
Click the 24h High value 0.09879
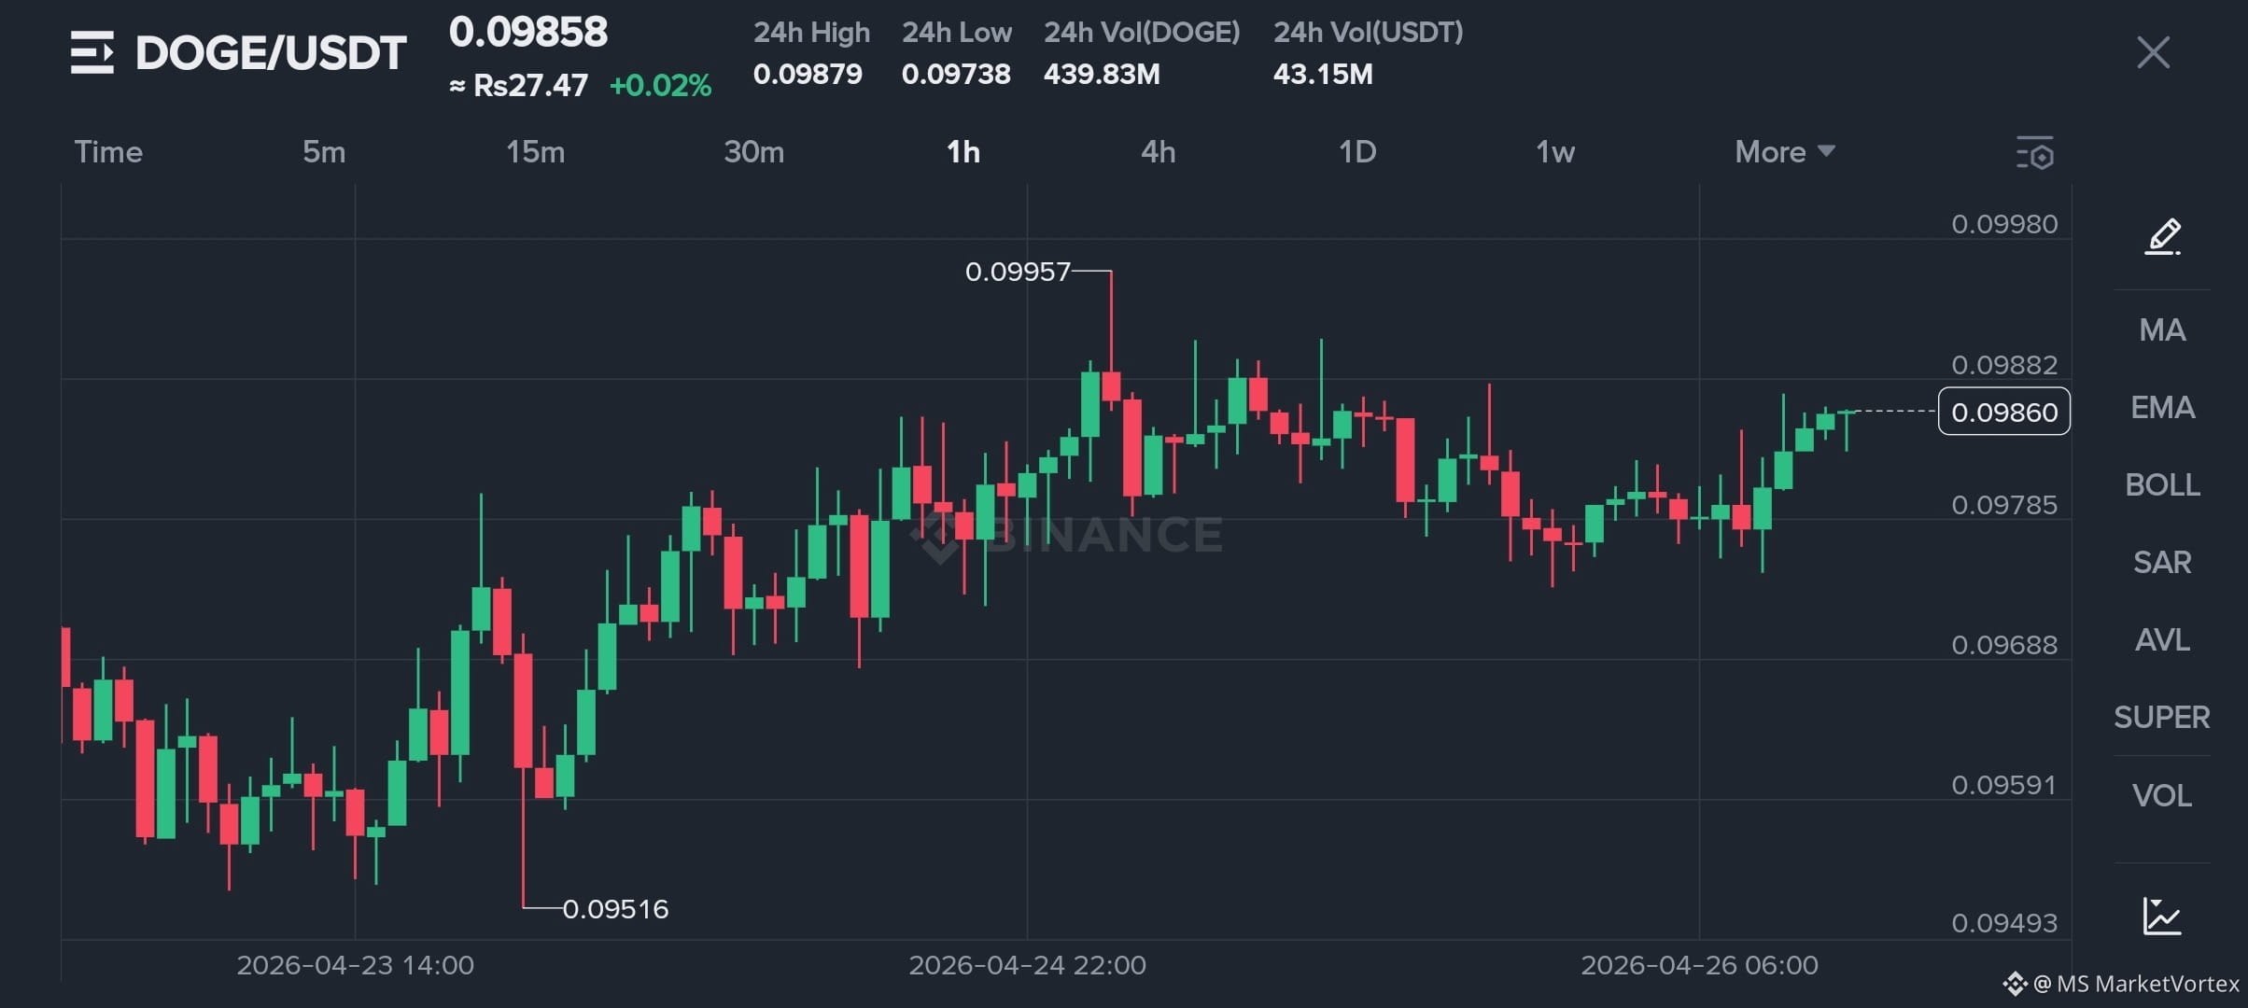point(808,74)
